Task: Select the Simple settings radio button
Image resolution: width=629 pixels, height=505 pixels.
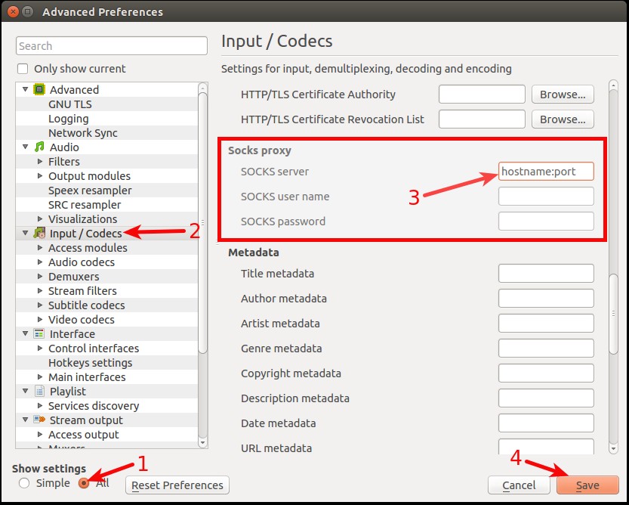Action: 25,483
